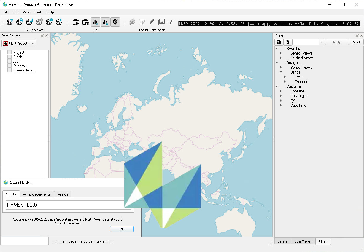
Task: Click OK in the About HxMap dialog
Action: click(x=122, y=229)
